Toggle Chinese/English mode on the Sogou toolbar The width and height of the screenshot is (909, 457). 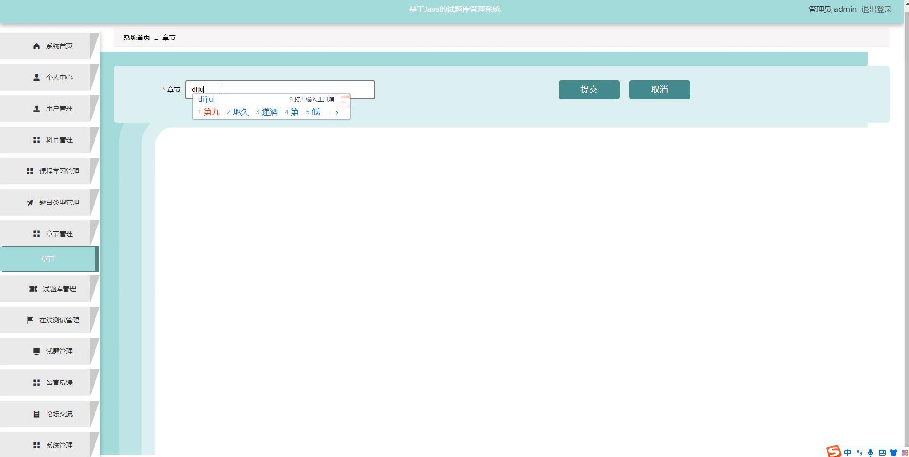[x=848, y=453]
